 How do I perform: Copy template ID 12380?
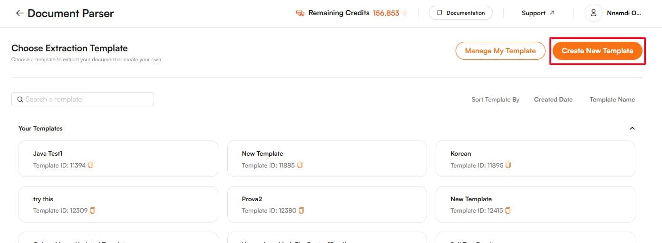coord(302,210)
